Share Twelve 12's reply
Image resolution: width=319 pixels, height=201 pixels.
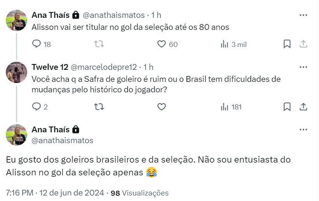click(303, 107)
